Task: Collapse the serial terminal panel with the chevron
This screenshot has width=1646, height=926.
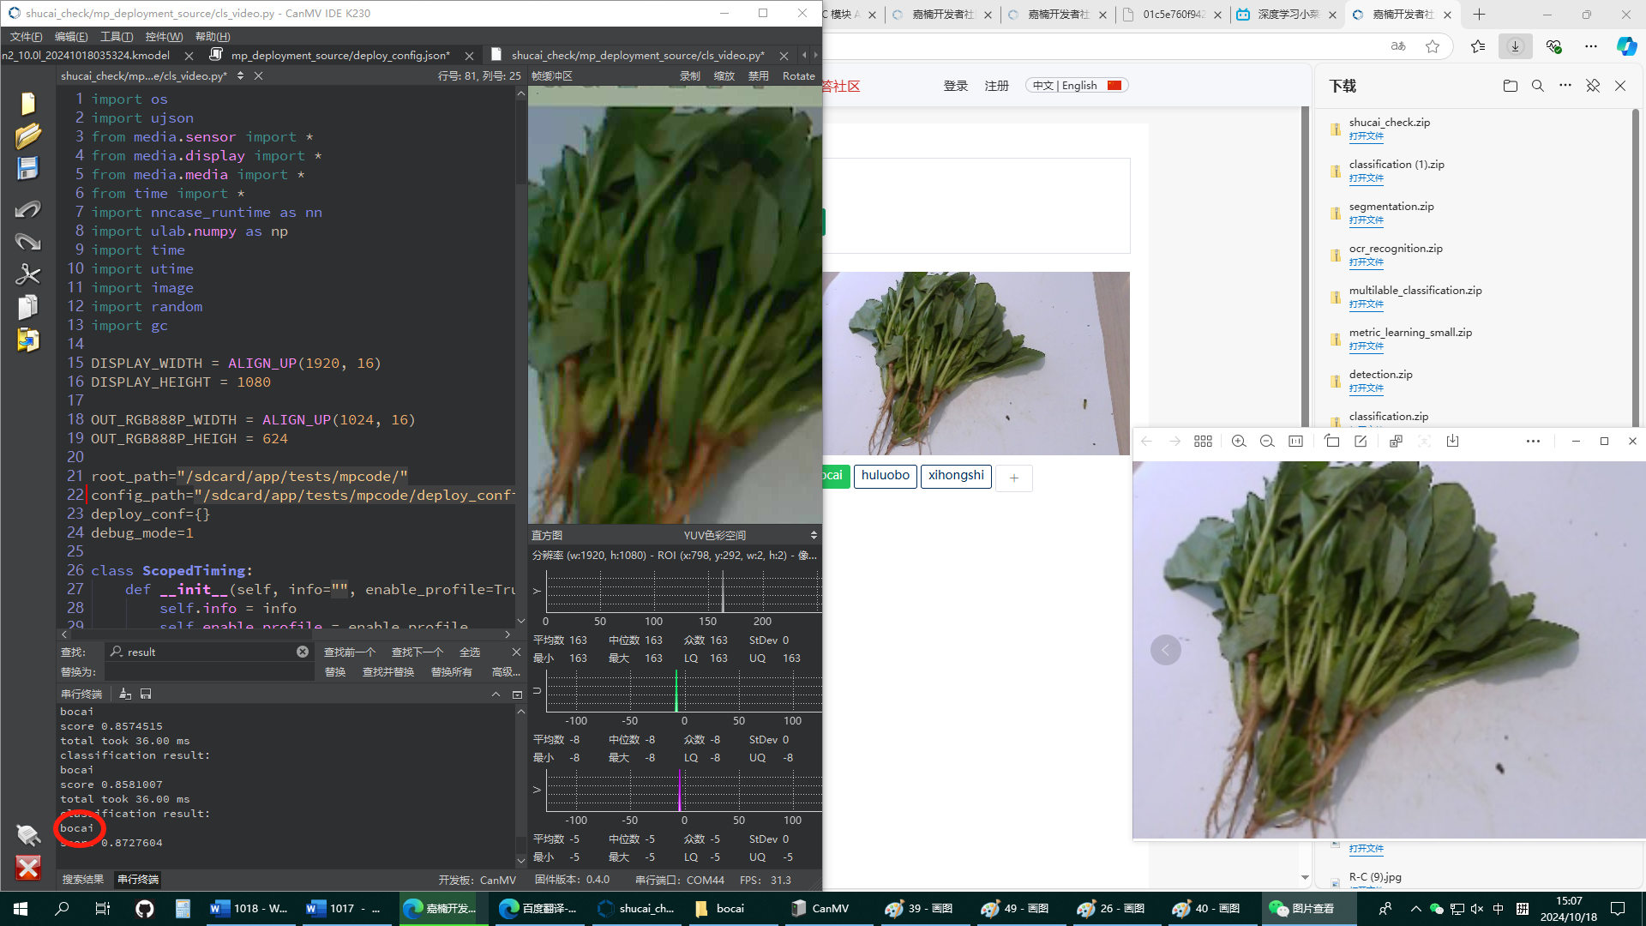Action: 496,694
